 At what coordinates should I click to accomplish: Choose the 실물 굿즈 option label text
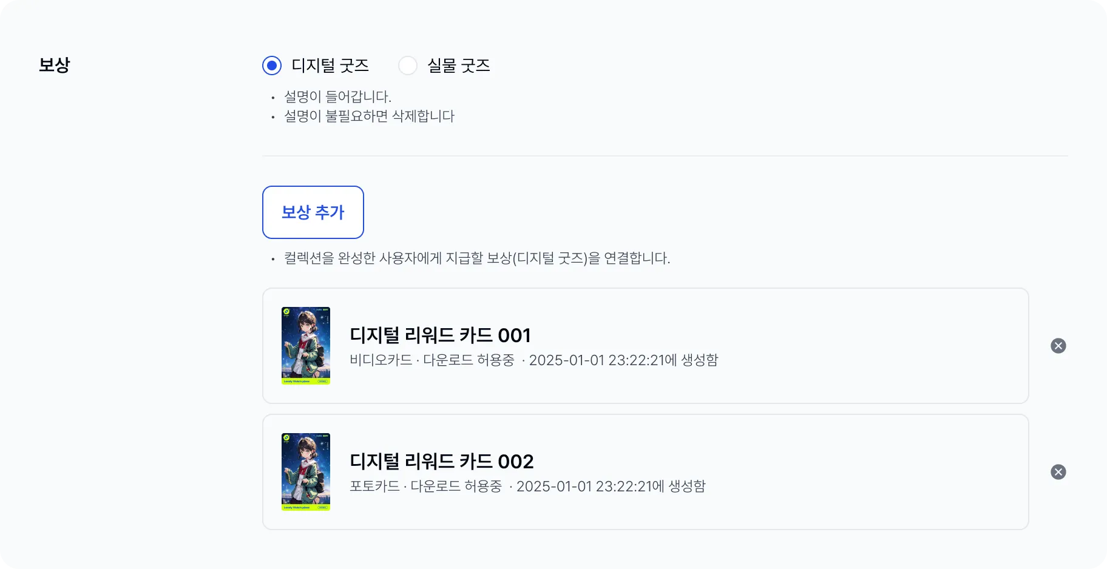coord(459,66)
